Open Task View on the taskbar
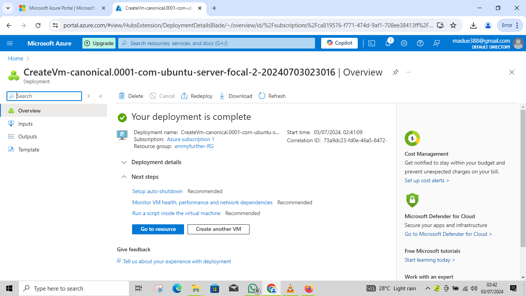This screenshot has width=526, height=296. pos(139,288)
